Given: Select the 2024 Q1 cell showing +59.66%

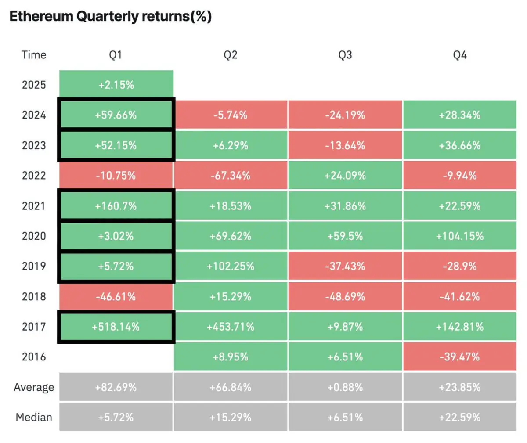Looking at the screenshot, I should coord(116,115).
